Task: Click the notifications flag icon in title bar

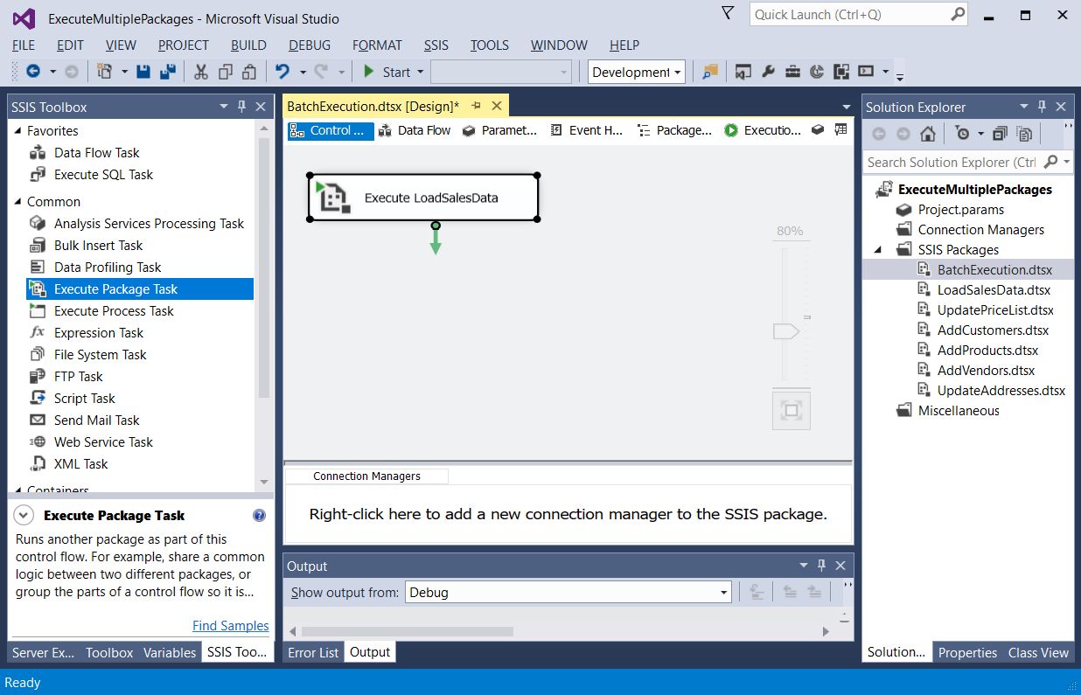Action: (728, 13)
